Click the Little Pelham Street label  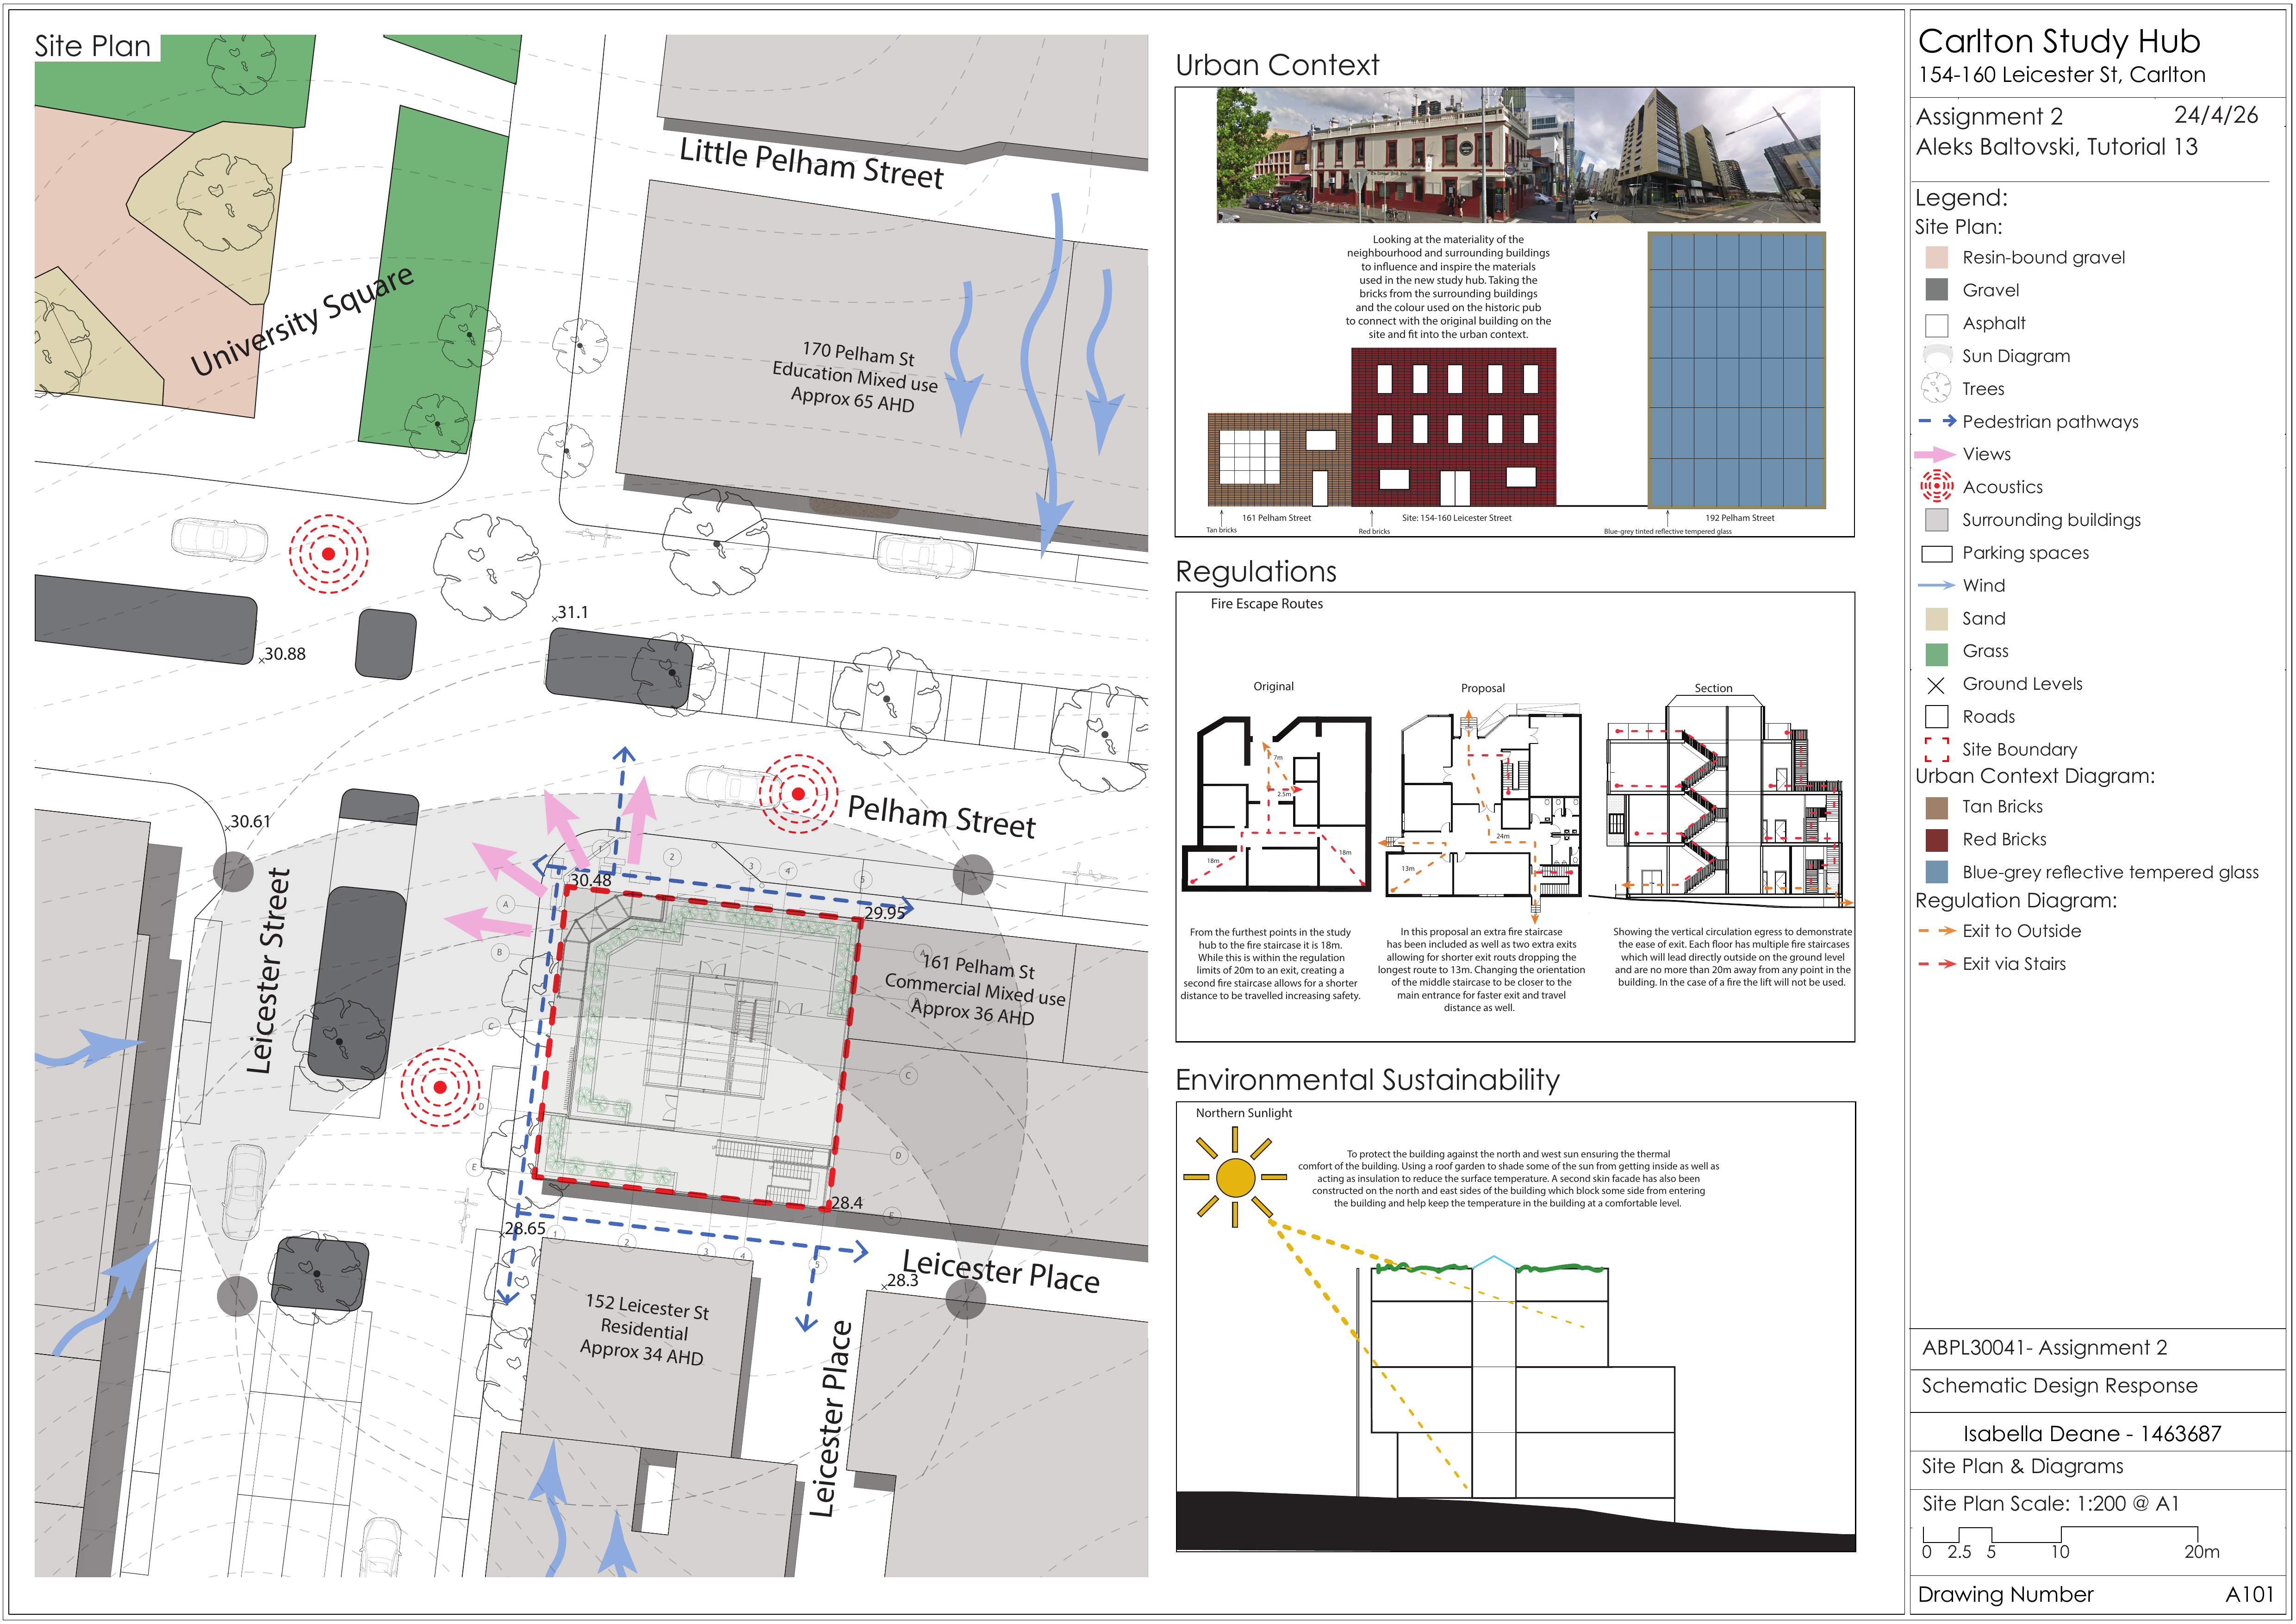(x=811, y=164)
